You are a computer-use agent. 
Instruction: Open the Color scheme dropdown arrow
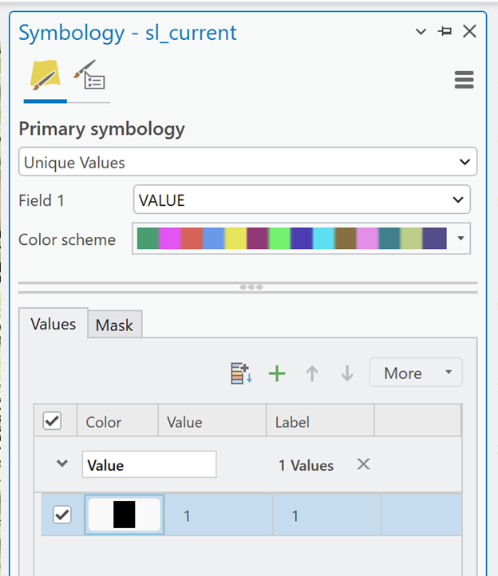point(460,238)
